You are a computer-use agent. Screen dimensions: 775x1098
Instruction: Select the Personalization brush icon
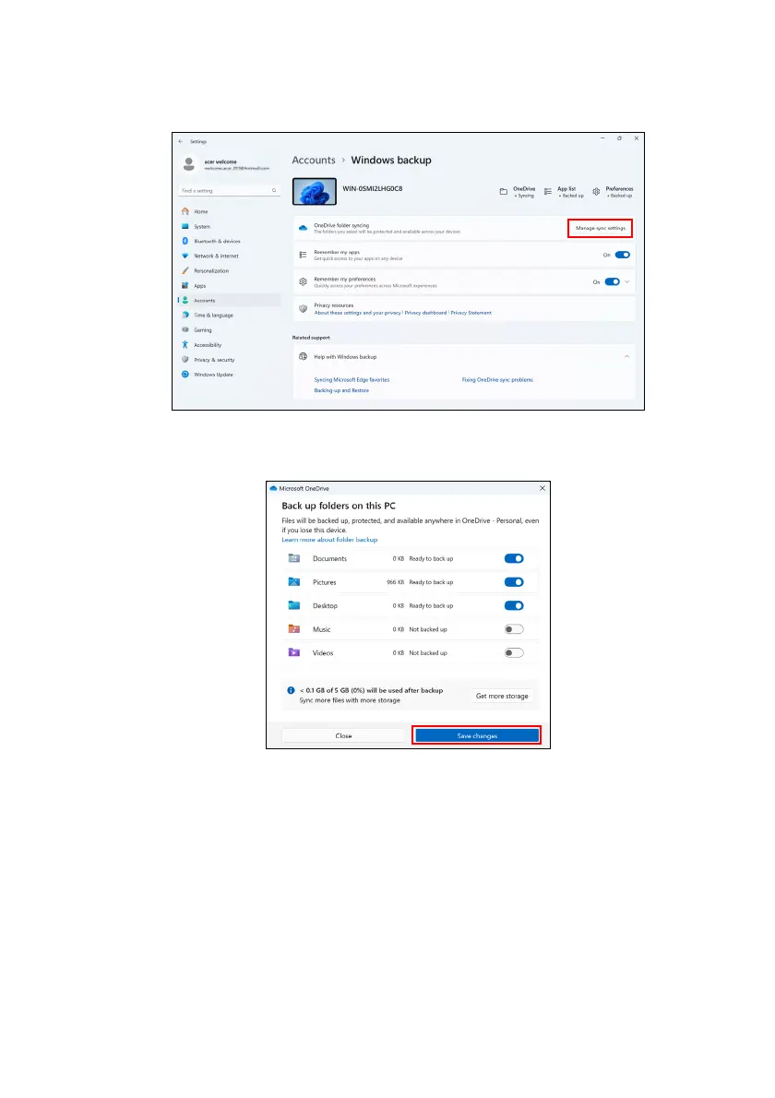pyautogui.click(x=185, y=270)
